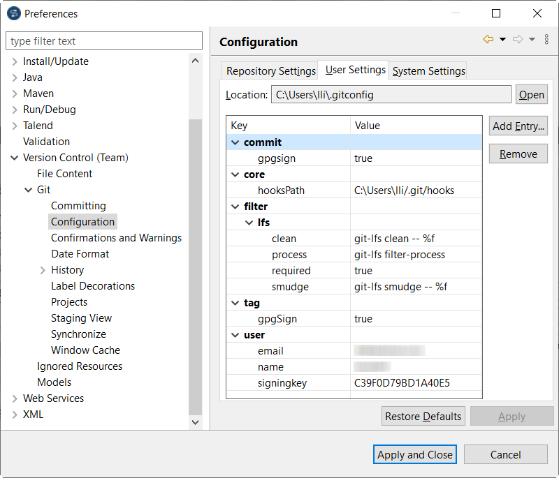Switch to the Repository Settings tab

[x=270, y=70]
